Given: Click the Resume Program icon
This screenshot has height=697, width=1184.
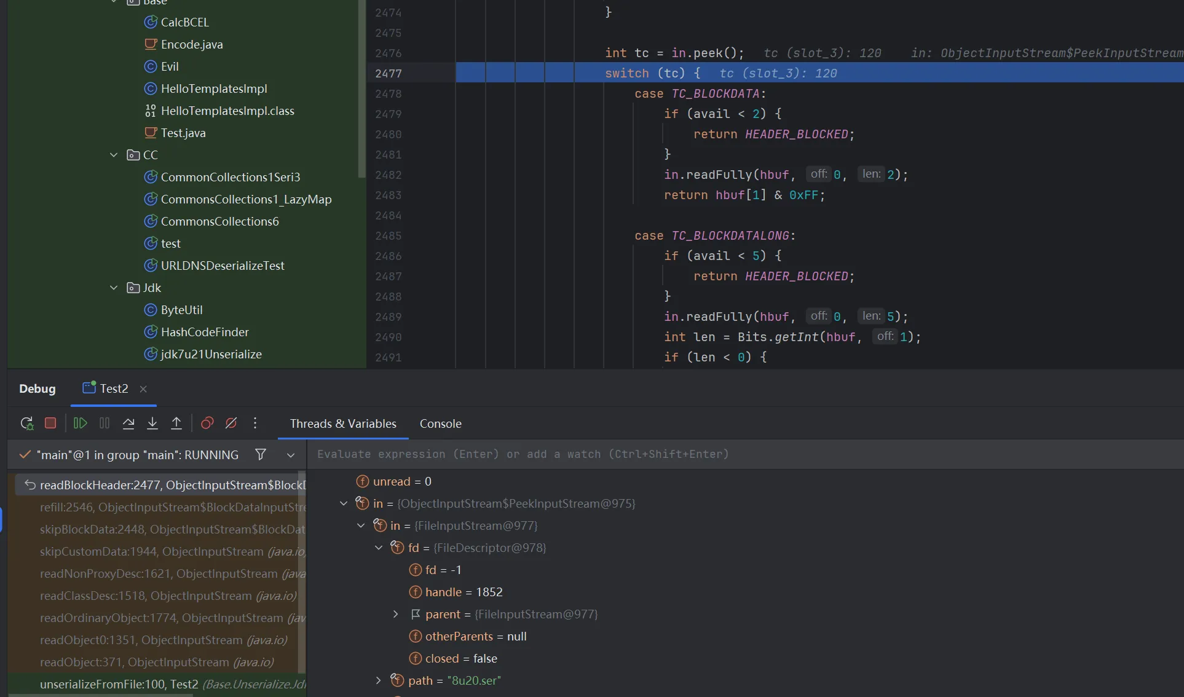Looking at the screenshot, I should [x=80, y=423].
